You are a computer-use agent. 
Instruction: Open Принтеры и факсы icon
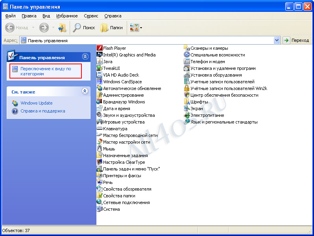[100, 176]
